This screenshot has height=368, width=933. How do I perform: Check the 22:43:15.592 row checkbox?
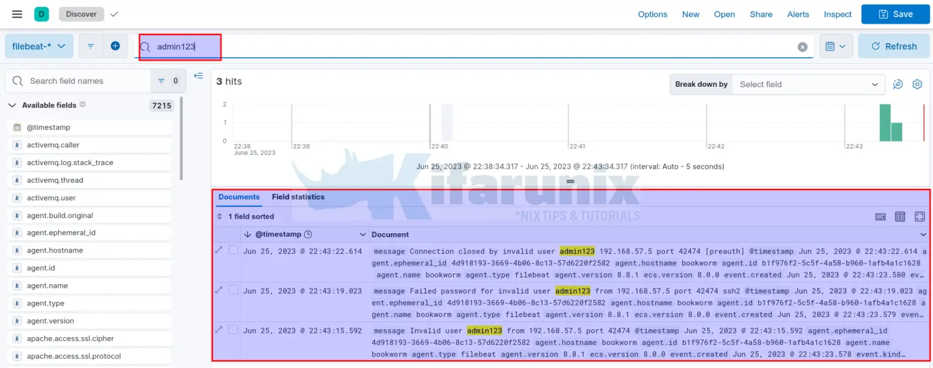(x=233, y=330)
